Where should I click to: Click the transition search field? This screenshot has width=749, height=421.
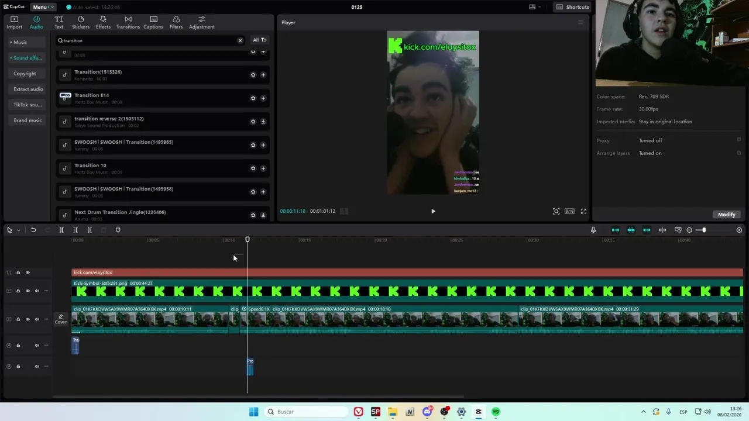click(x=149, y=40)
